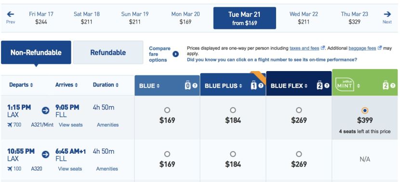The width and height of the screenshot is (400, 182).
Task: Select $184 Blue Plus fare for 10:55 PM flight
Action: 233,154
